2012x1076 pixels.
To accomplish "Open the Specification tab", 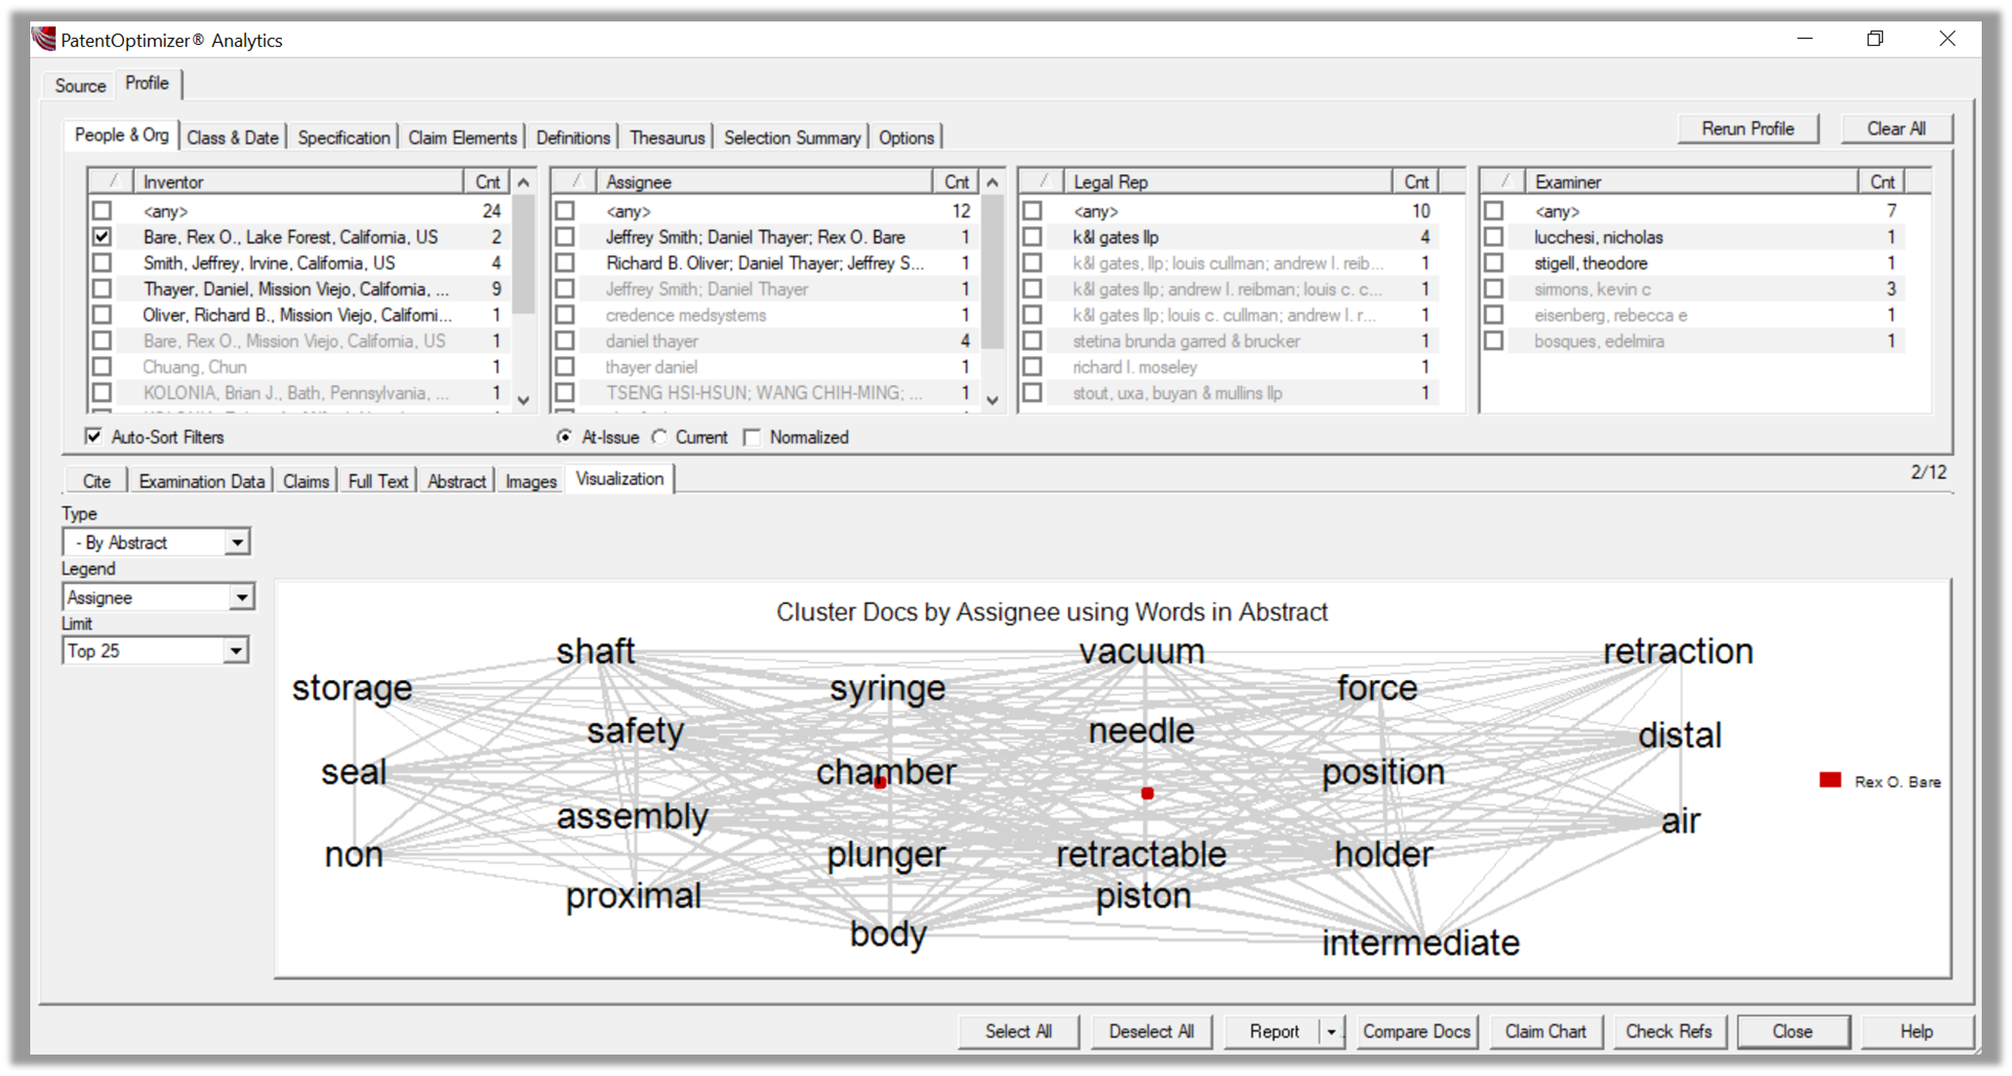I will pos(343,138).
